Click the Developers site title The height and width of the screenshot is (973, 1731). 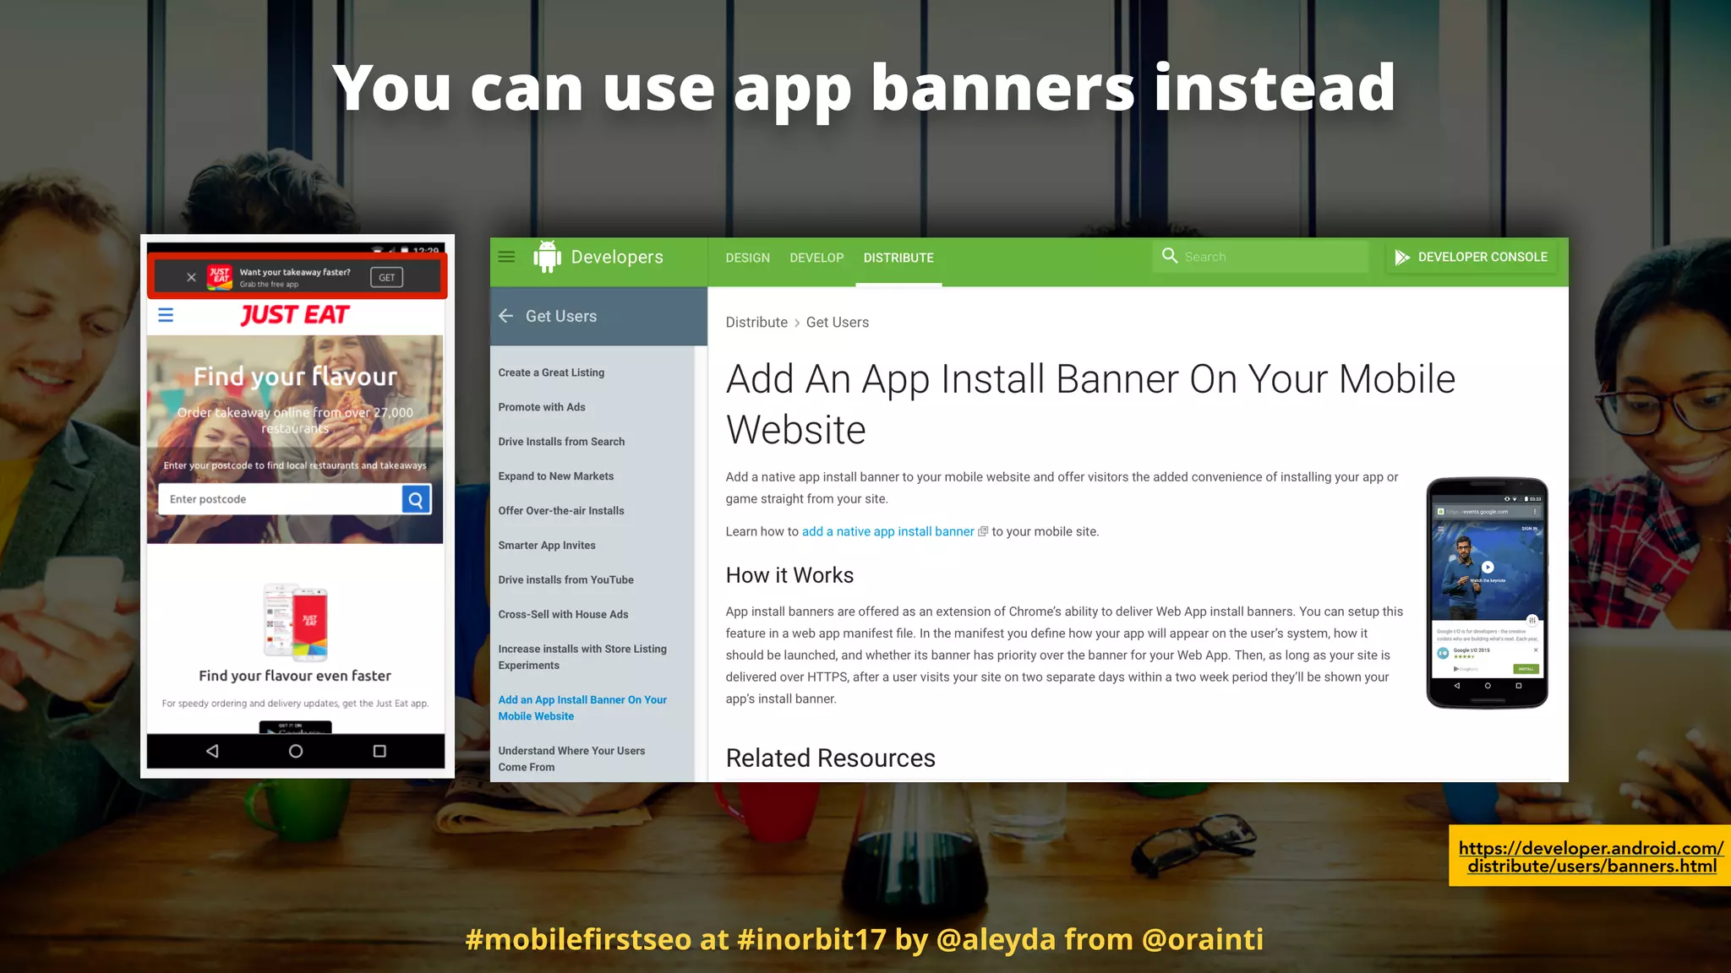(x=617, y=257)
